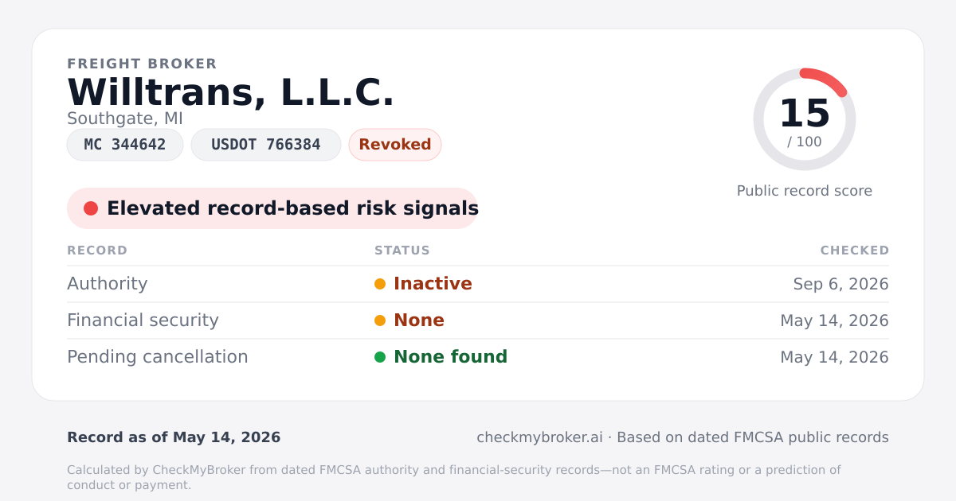Select the Pending cancellation record row
This screenshot has width=956, height=501.
478,357
